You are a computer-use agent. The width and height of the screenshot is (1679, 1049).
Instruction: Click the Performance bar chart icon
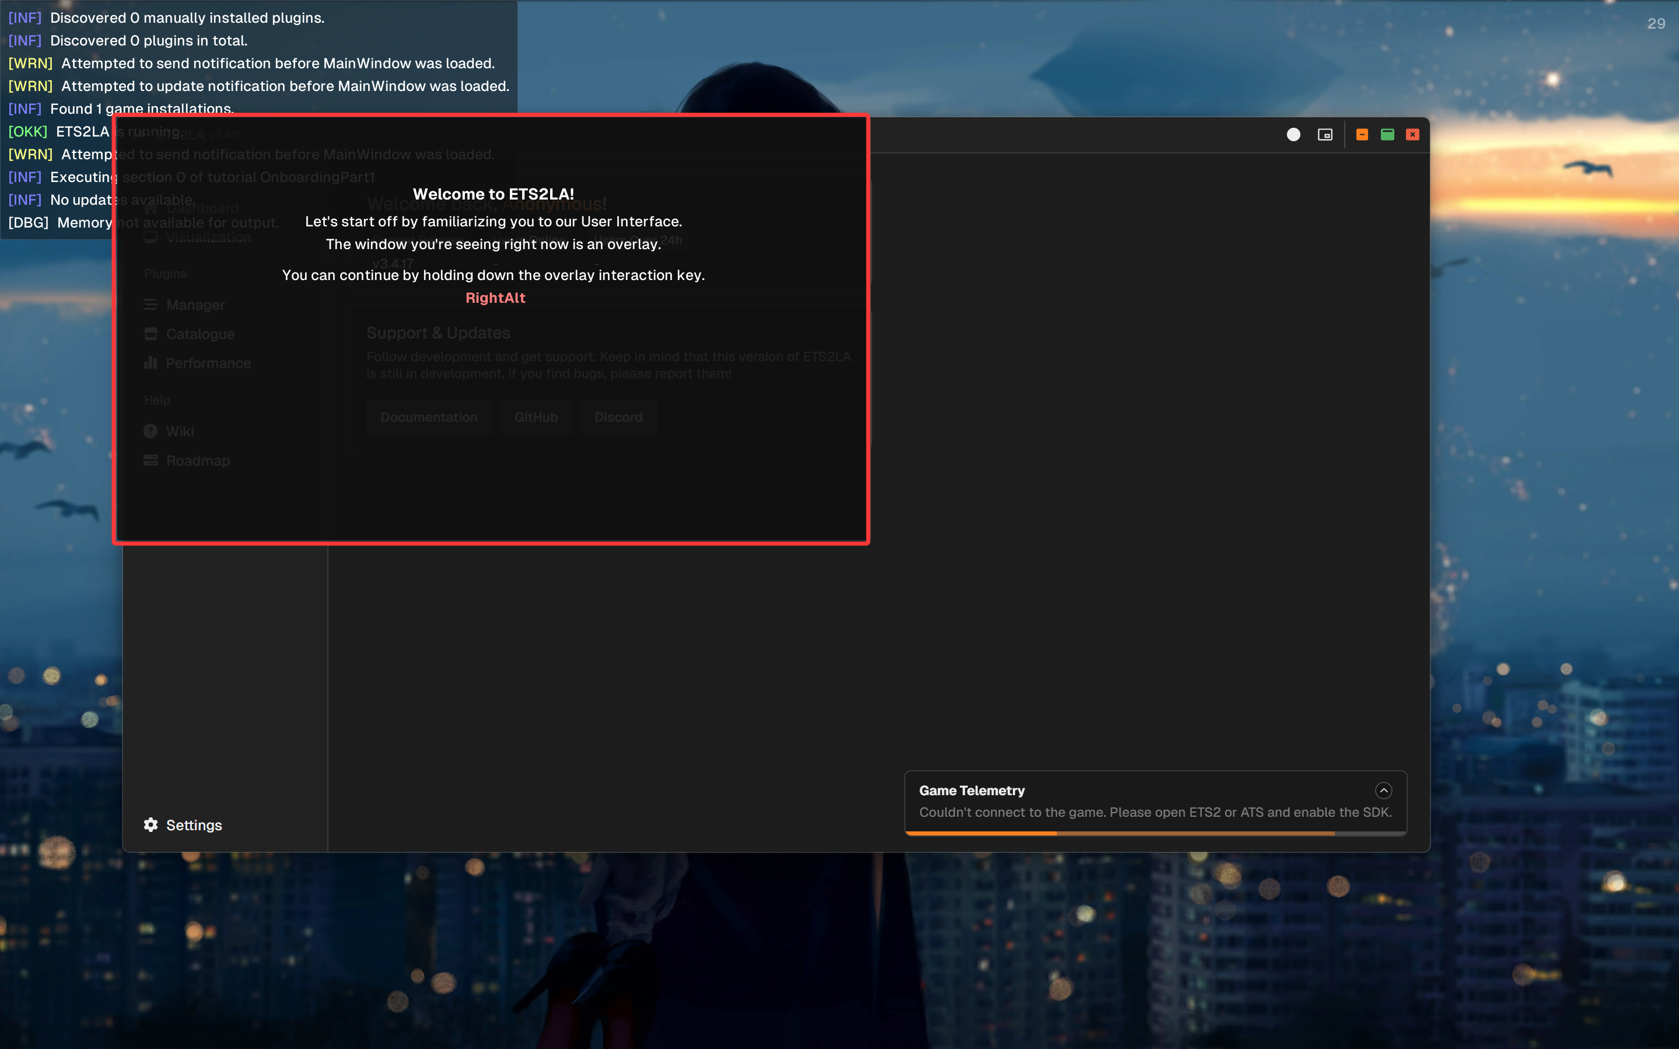click(151, 363)
